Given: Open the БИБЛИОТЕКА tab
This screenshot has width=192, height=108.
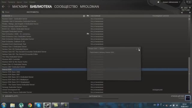Looking at the screenshot, I should coord(41,7).
